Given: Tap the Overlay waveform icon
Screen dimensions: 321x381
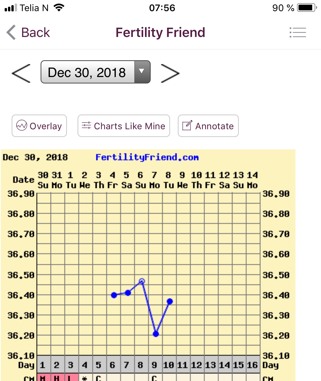Looking at the screenshot, I should [x=22, y=126].
